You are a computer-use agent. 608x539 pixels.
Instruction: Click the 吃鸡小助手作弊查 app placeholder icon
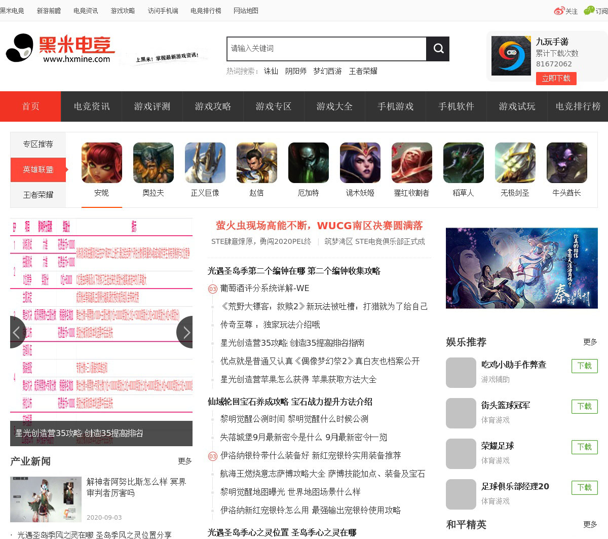(461, 373)
